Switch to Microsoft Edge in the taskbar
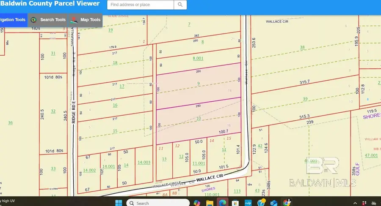 pos(222,203)
